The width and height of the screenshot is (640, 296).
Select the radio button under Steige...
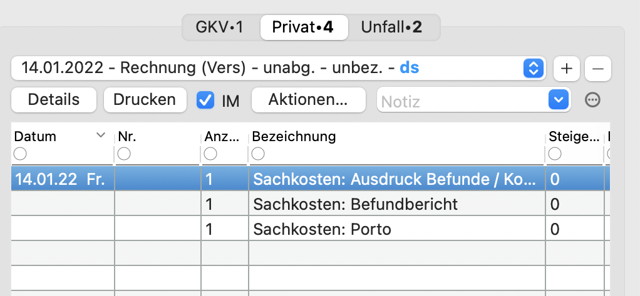click(555, 154)
